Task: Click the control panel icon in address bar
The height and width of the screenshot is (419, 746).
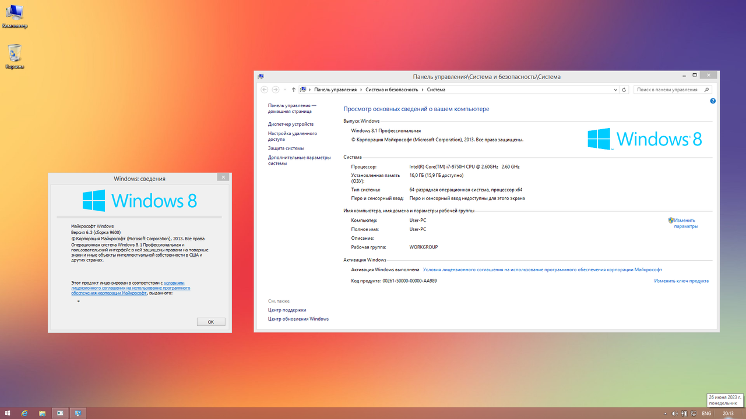Action: click(303, 90)
